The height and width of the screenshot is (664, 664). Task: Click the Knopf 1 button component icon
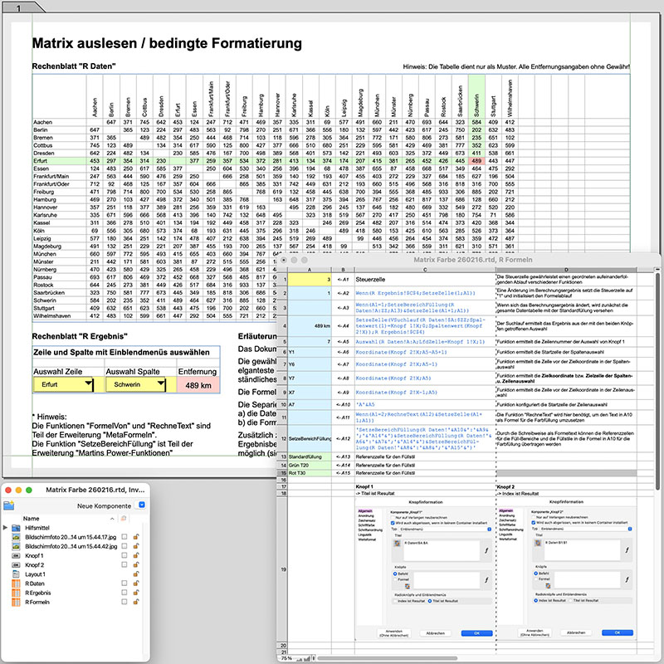[14, 555]
